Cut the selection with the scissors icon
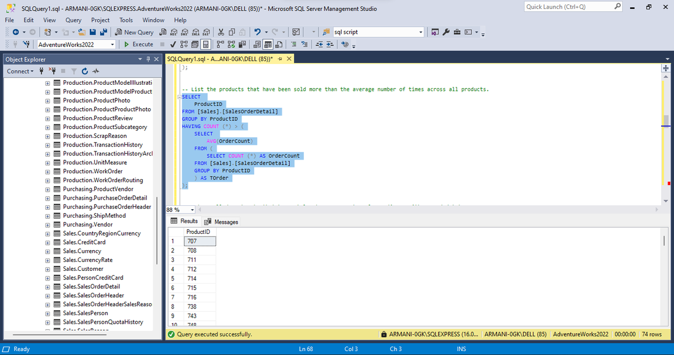This screenshot has width=674, height=355. coord(221,33)
